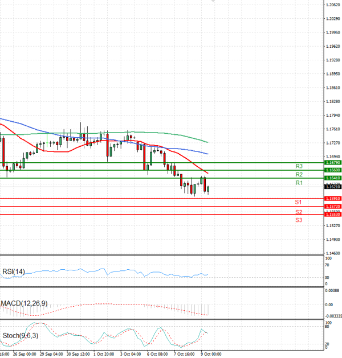Viewport: 342px width, 358px height.
Task: Click the S2 support label
Action: click(x=298, y=212)
